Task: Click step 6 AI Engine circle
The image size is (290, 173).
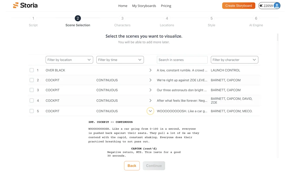Action: tap(256, 18)
